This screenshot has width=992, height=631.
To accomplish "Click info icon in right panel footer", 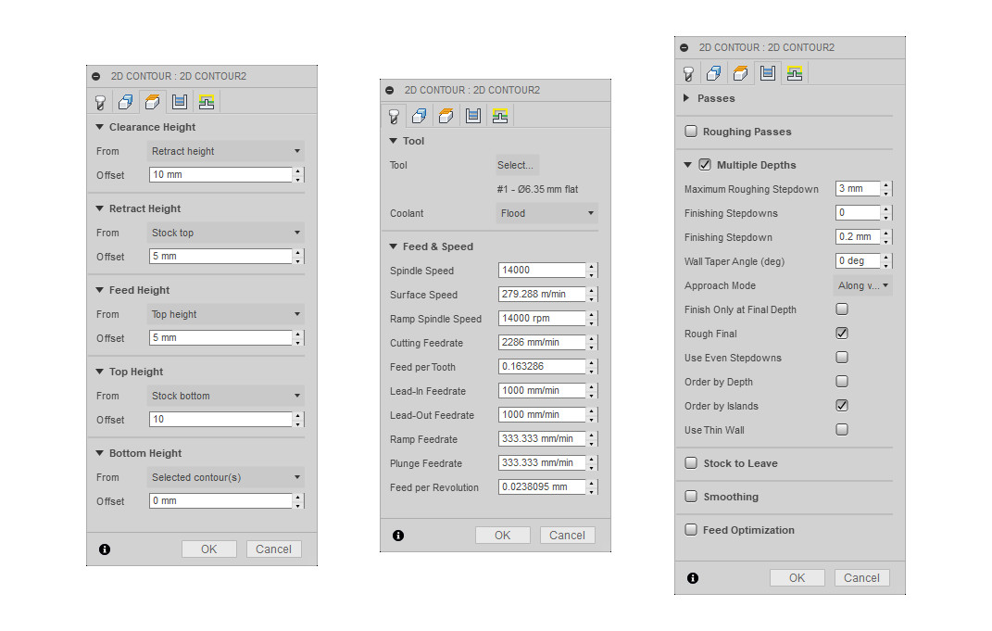I will tap(693, 578).
